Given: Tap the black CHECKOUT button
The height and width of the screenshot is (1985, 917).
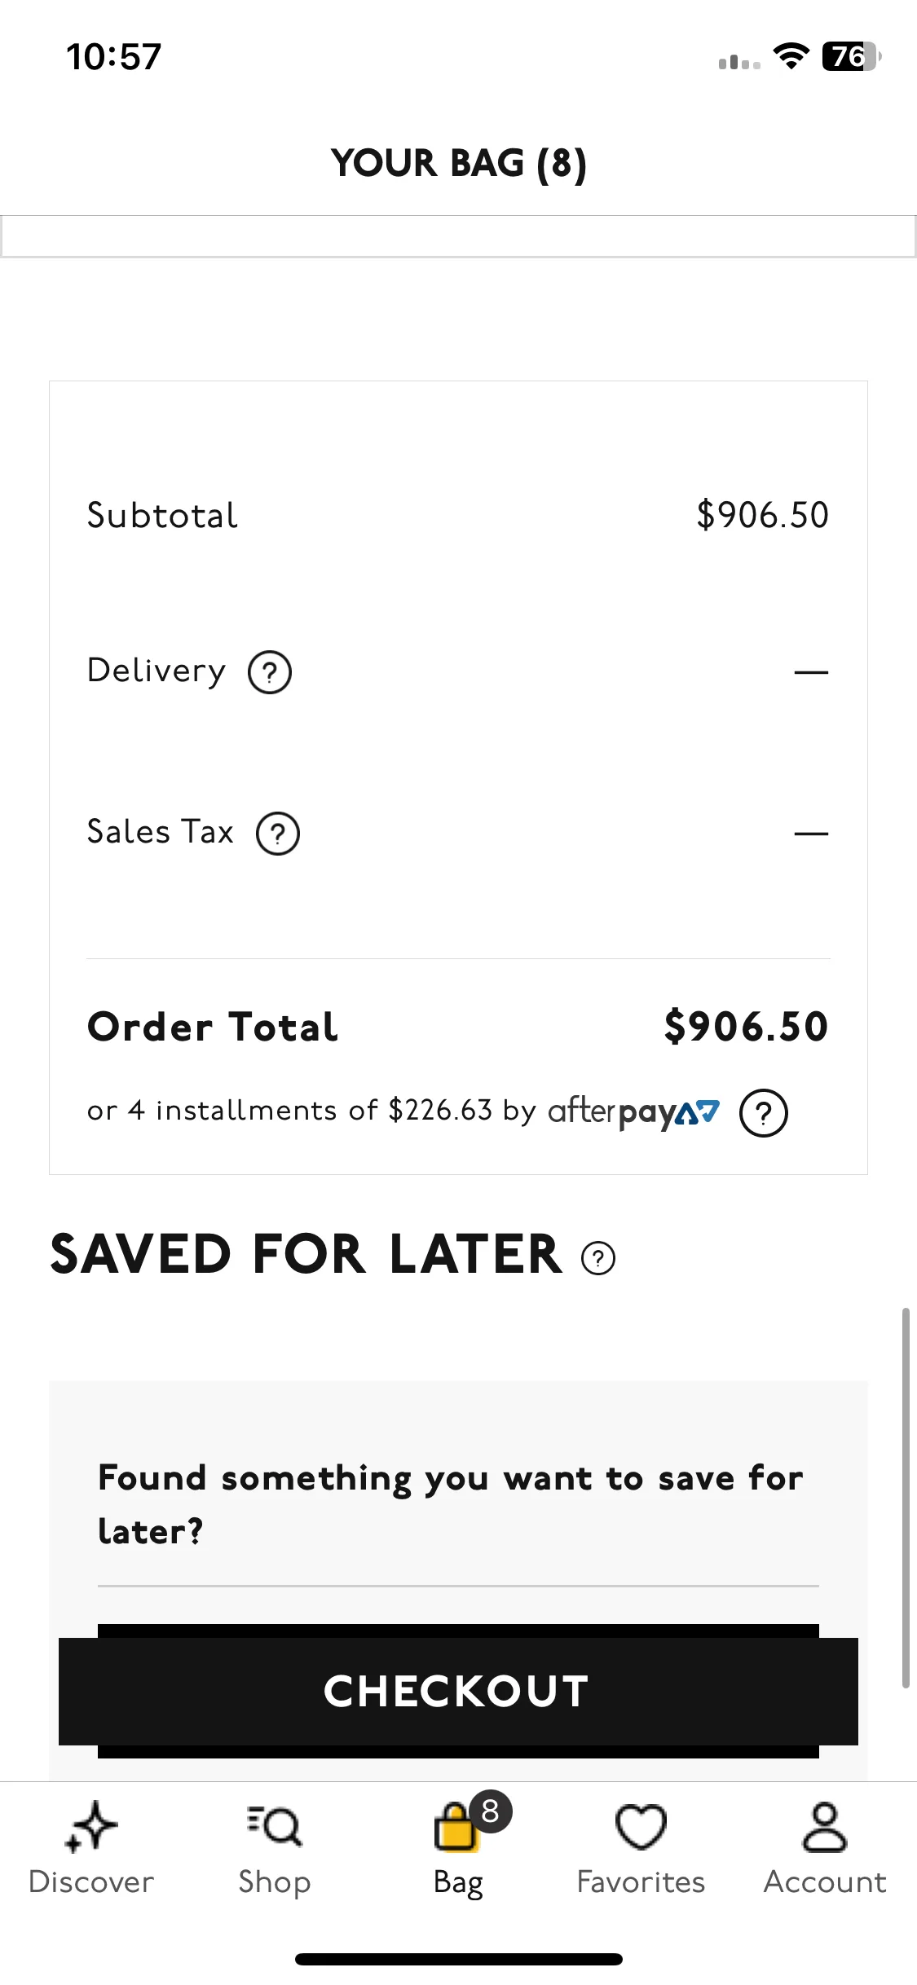Looking at the screenshot, I should 458,1691.
